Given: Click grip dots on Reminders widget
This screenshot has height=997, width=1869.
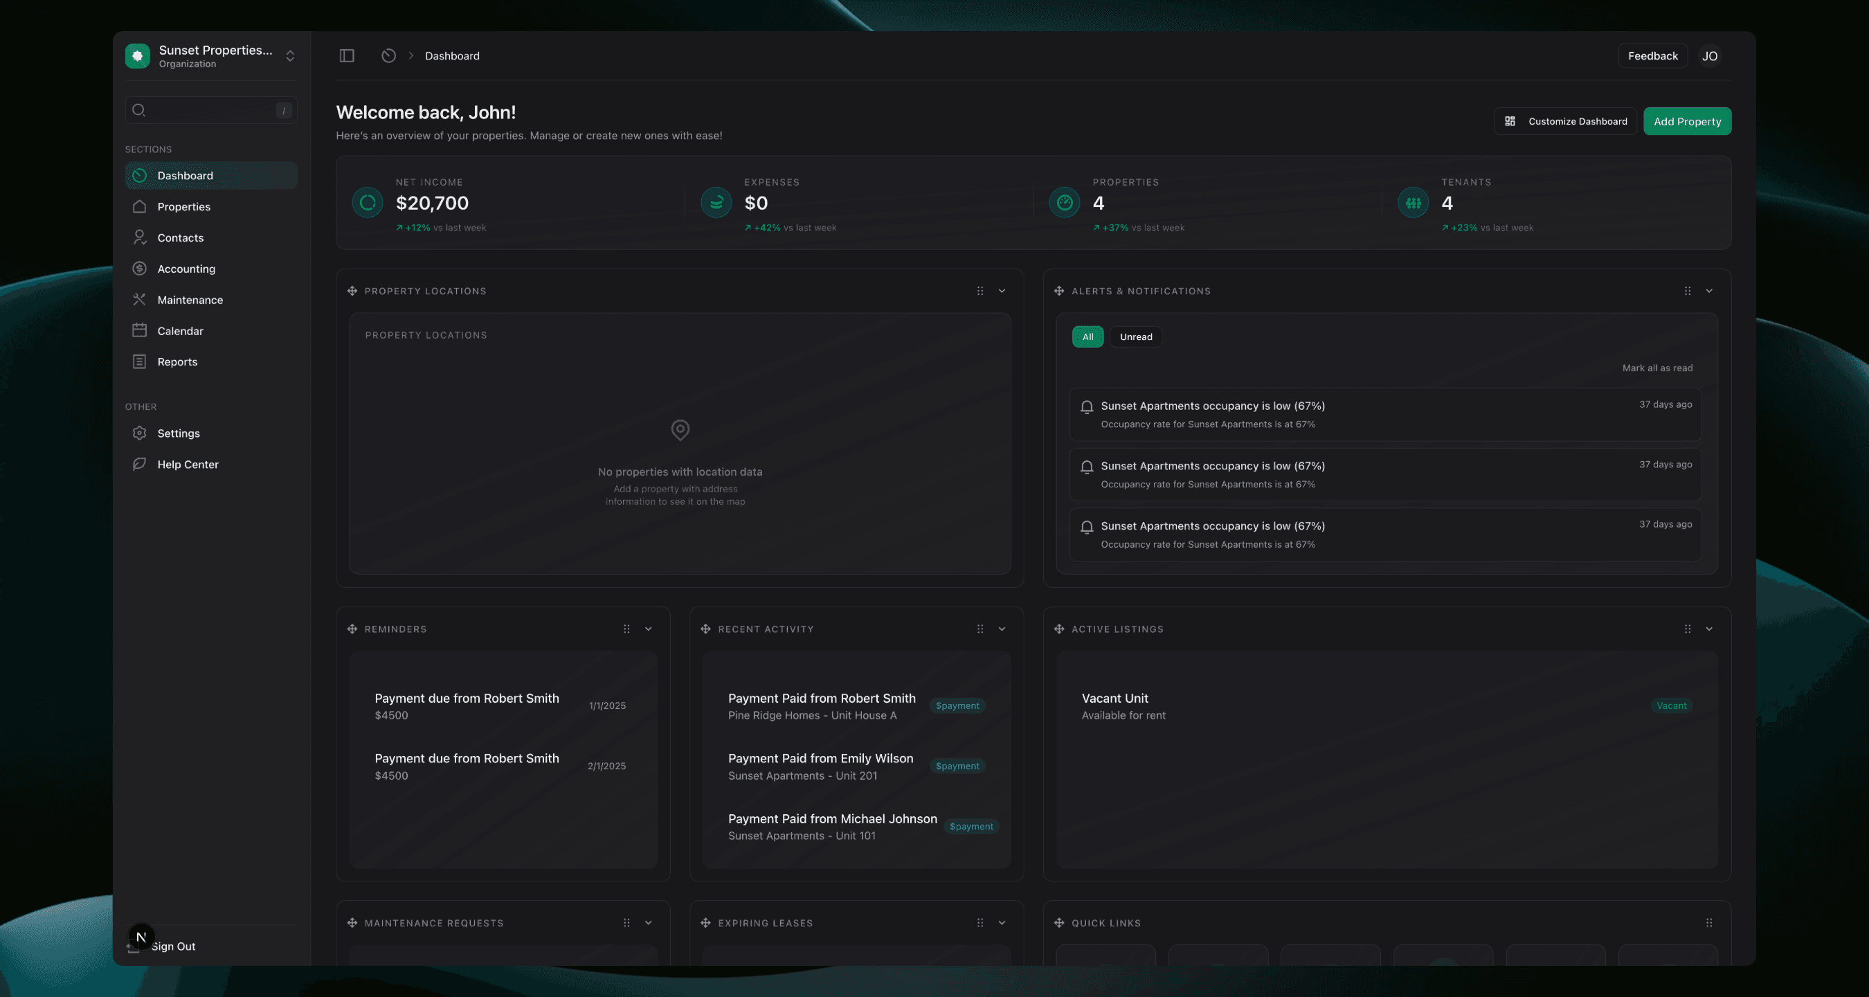Looking at the screenshot, I should coord(627,629).
